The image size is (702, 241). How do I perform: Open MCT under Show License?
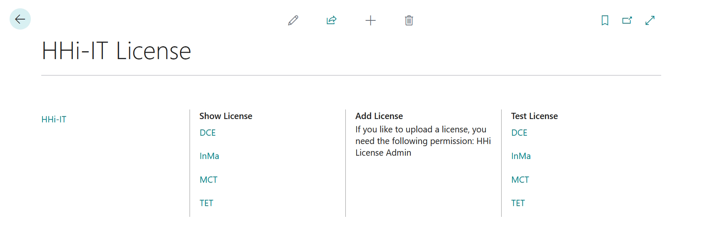tap(208, 180)
